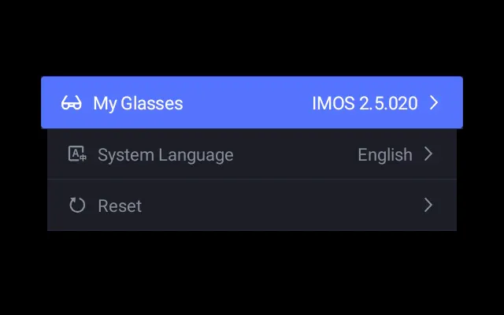Viewport: 504px width, 315px height.
Task: Click the highlighted blue row's empty middle area
Action: pyautogui.click(x=248, y=103)
